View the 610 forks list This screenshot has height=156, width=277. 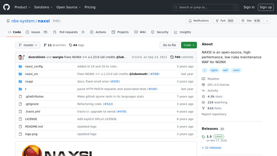tap(212, 108)
